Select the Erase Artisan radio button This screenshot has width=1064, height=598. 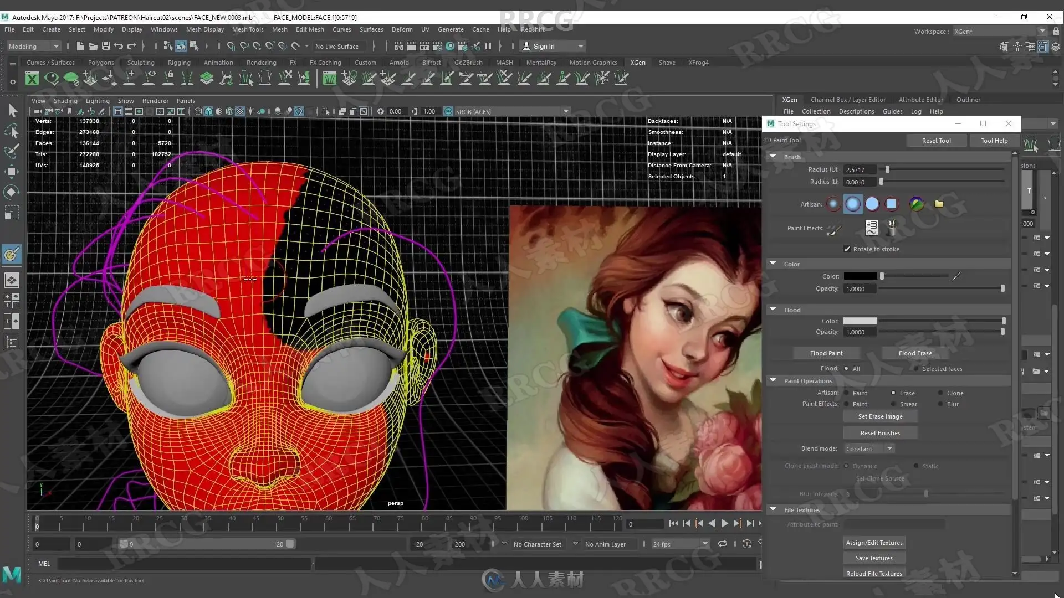click(893, 393)
